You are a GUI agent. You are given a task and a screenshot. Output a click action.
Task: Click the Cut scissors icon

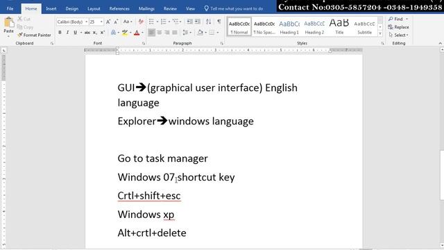[x=20, y=19]
